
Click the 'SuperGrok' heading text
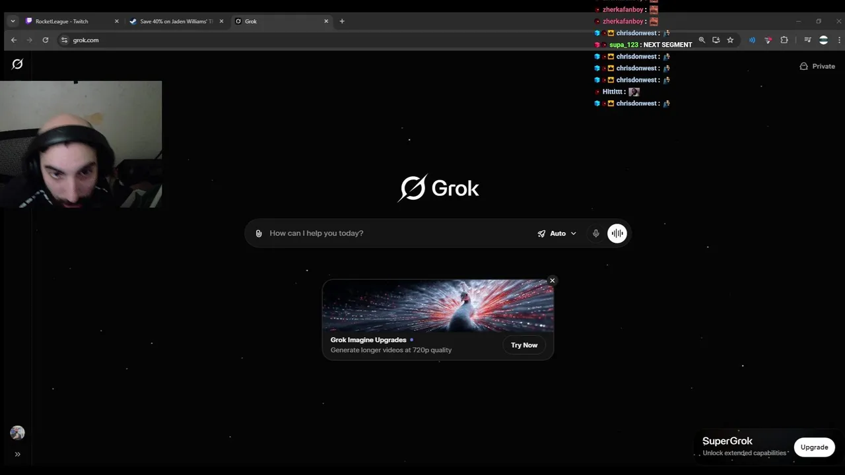(x=727, y=441)
